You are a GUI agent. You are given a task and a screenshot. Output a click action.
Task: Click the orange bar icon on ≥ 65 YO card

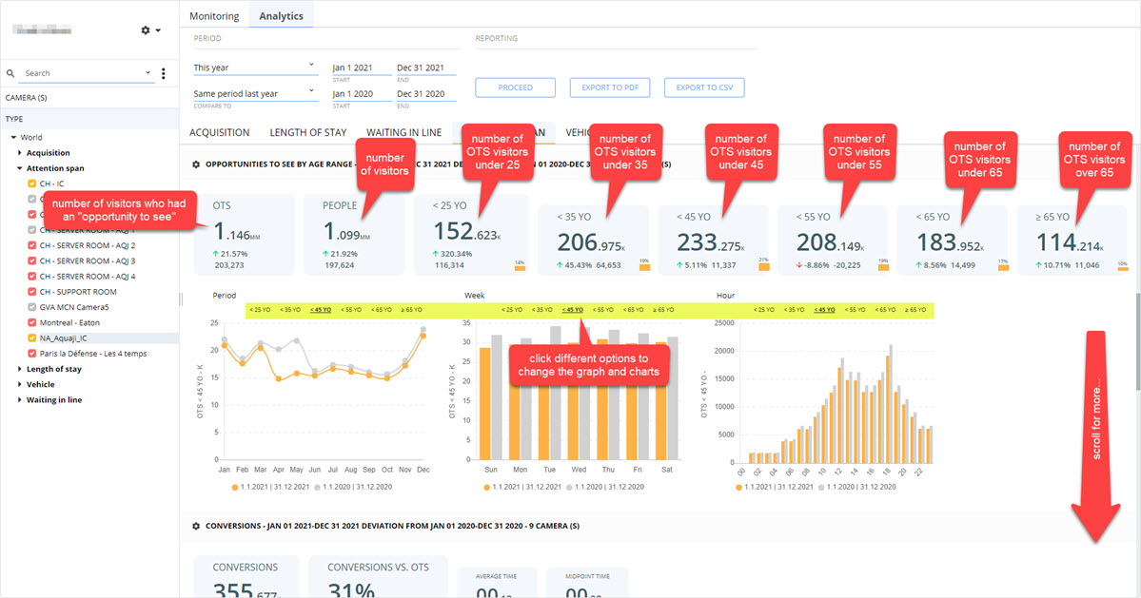click(x=1123, y=267)
